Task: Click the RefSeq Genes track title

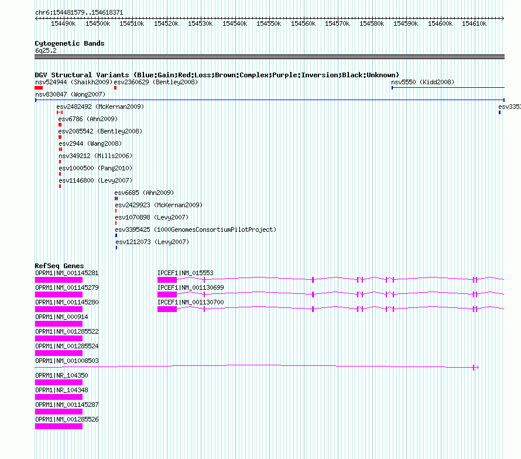Action: pyautogui.click(x=60, y=266)
